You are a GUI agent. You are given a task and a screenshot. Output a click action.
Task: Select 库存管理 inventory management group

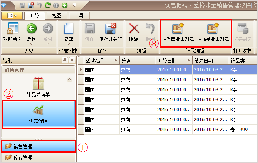(x=38, y=158)
